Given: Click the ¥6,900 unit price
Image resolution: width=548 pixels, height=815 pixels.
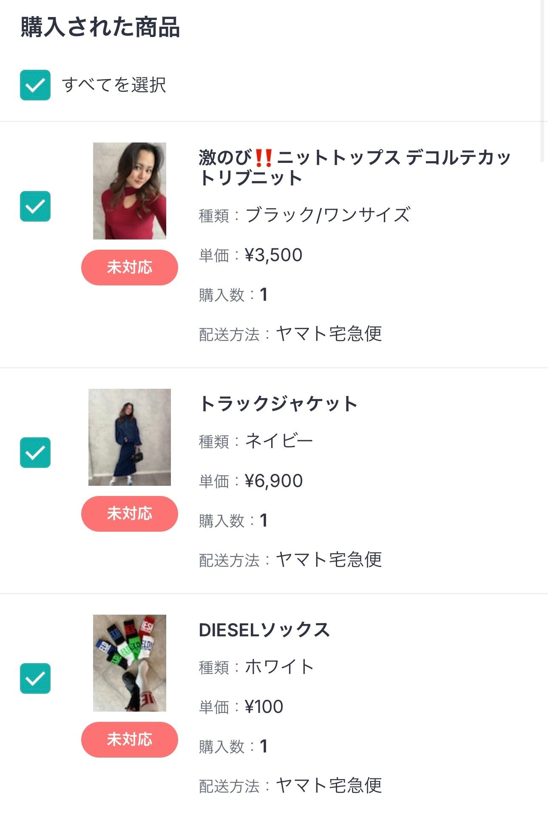Looking at the screenshot, I should (x=274, y=481).
